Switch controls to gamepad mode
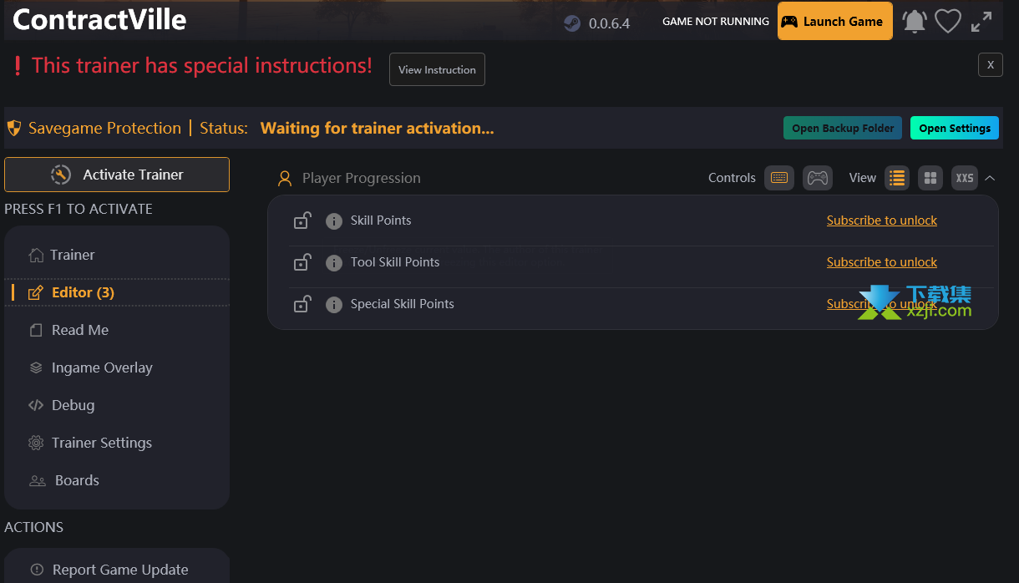 pyautogui.click(x=818, y=178)
